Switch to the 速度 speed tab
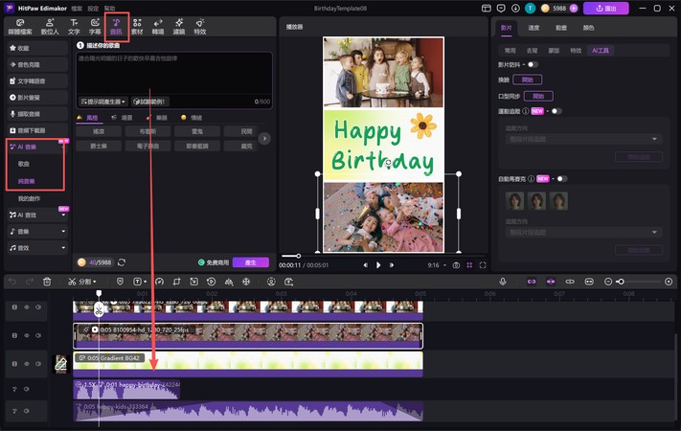Screen dimensions: 681x431 (x=533, y=28)
